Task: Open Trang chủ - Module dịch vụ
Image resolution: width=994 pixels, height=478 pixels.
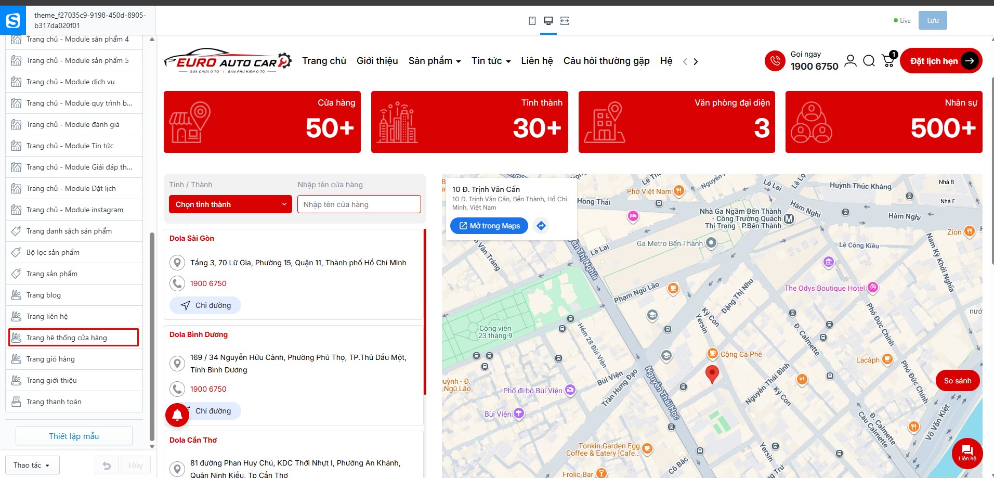Action: click(x=74, y=82)
